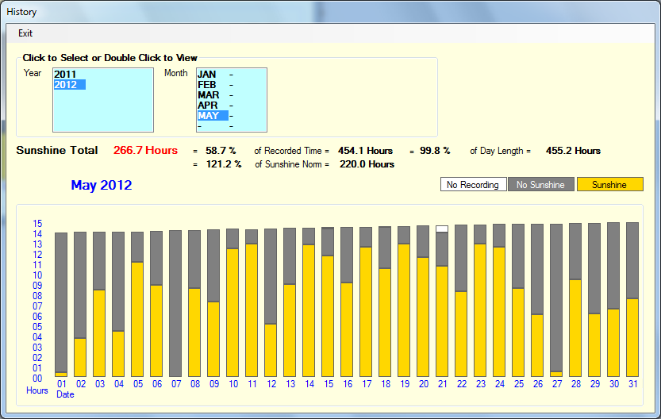Choose FEB in the Month list

point(207,85)
